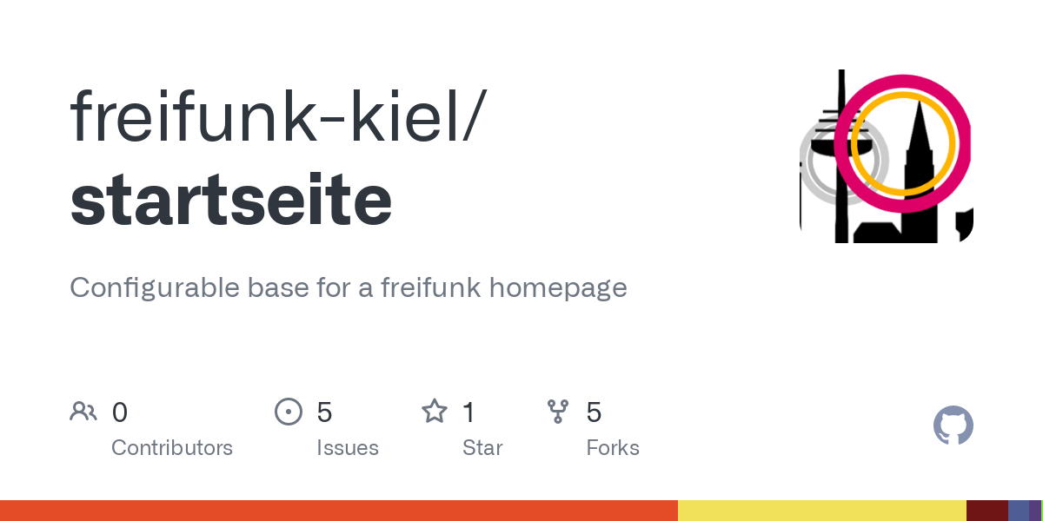
Task: Click the dark red language bar segment
Action: coord(987,511)
